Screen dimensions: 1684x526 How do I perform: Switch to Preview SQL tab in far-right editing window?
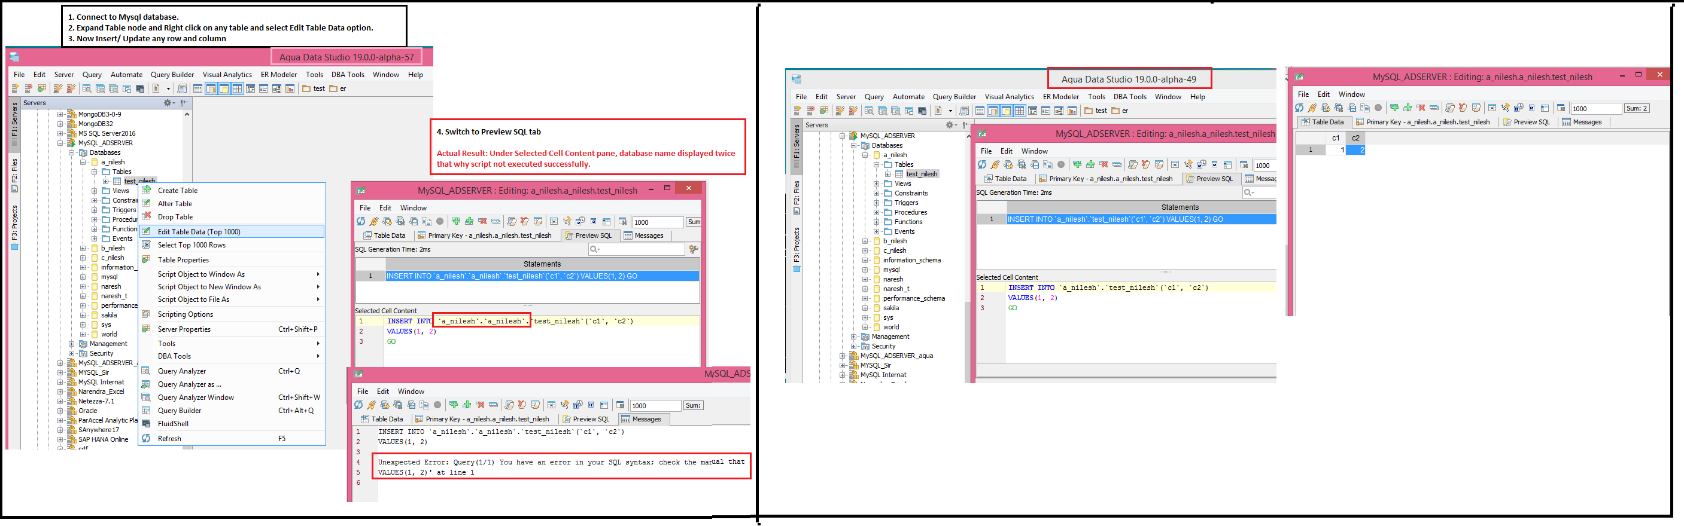pyautogui.click(x=1527, y=123)
